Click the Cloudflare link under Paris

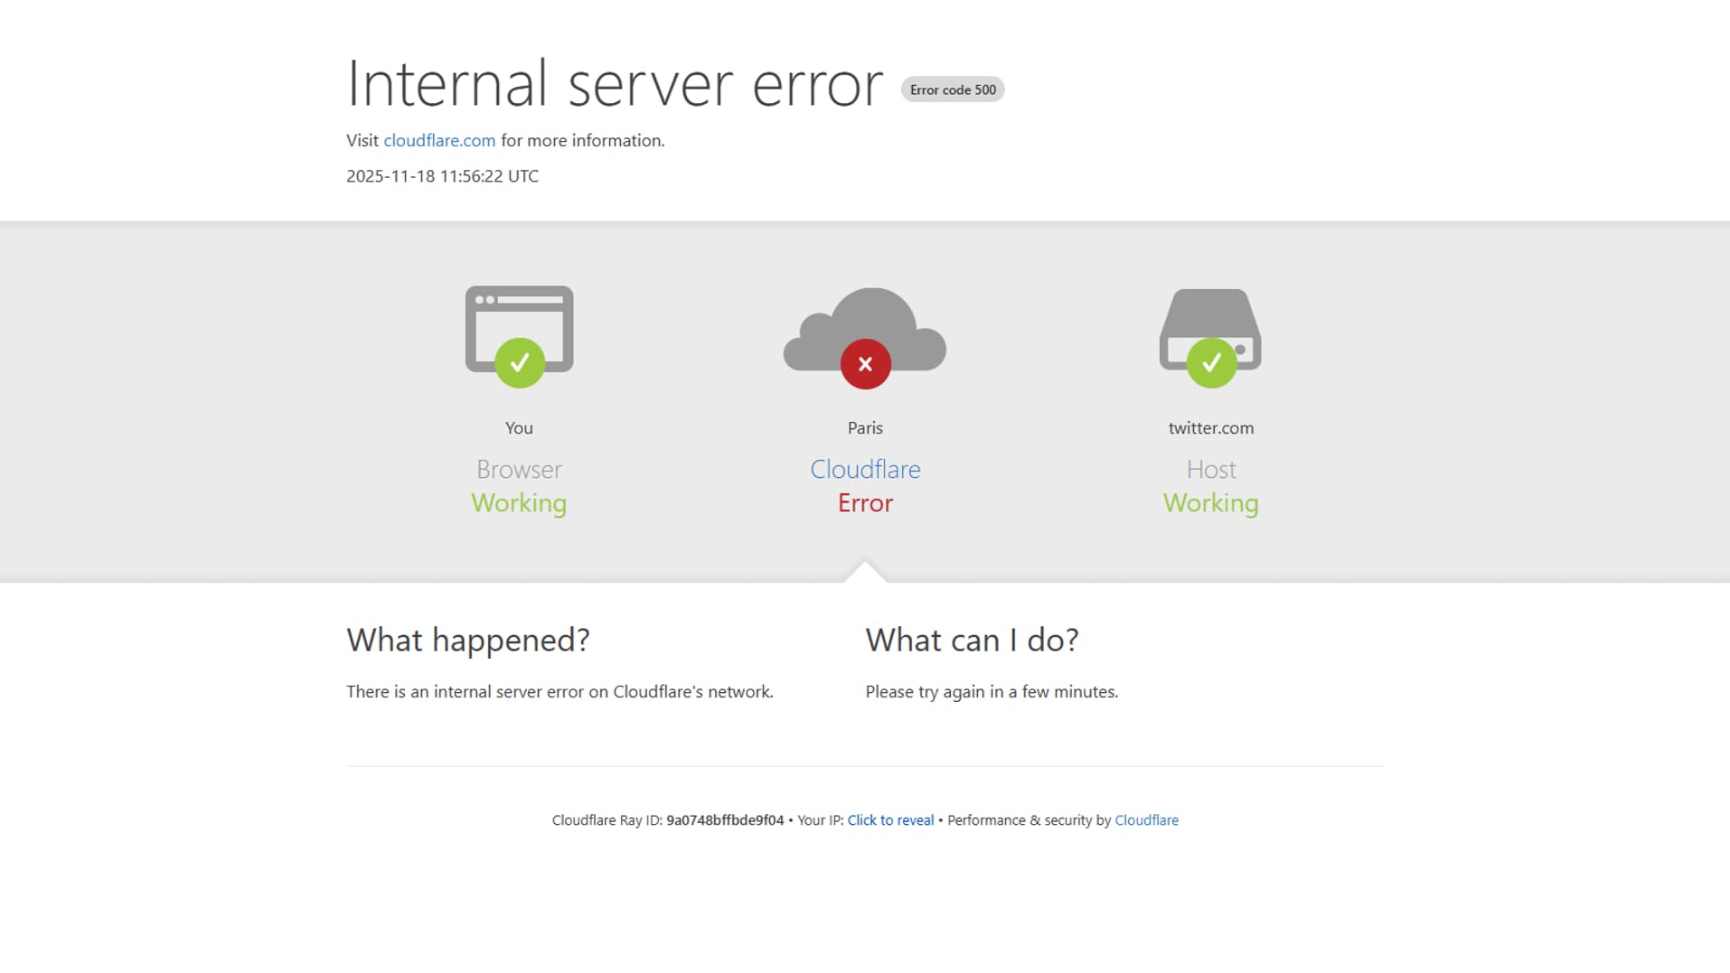(x=865, y=469)
